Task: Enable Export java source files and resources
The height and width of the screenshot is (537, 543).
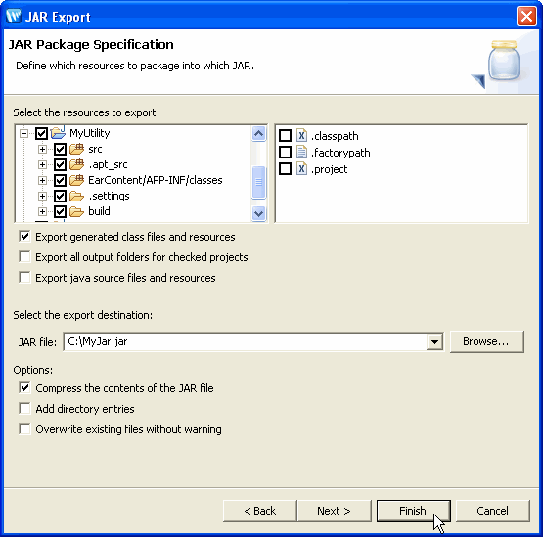Action: coord(24,278)
